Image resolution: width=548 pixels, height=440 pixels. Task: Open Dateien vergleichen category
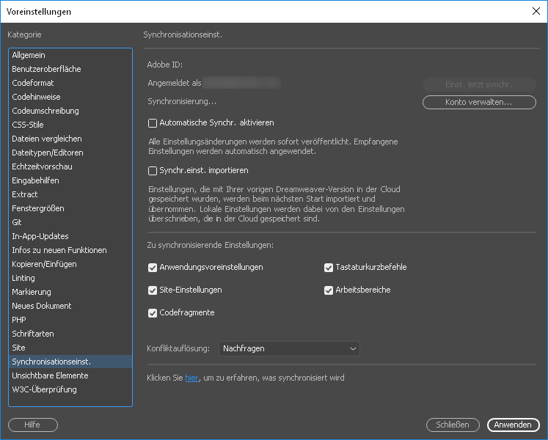pos(70,139)
